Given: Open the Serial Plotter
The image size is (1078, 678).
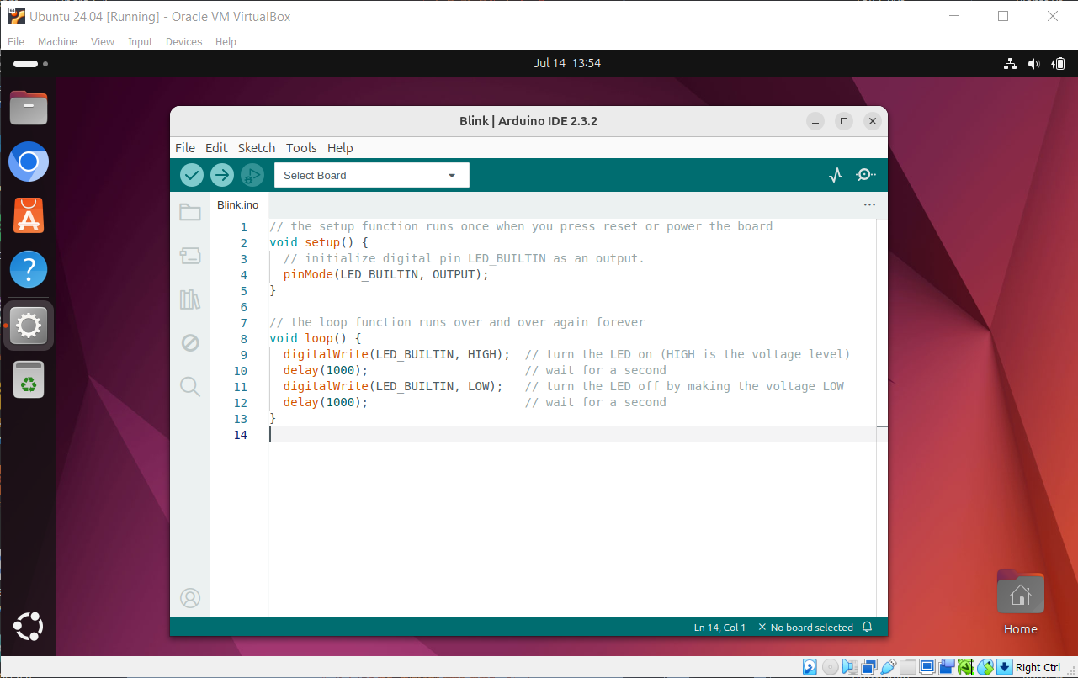Looking at the screenshot, I should [x=835, y=175].
